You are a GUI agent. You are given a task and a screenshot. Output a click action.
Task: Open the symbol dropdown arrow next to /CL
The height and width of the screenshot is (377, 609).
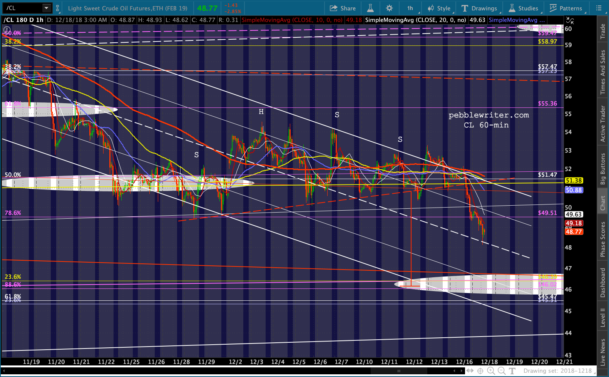click(46, 8)
